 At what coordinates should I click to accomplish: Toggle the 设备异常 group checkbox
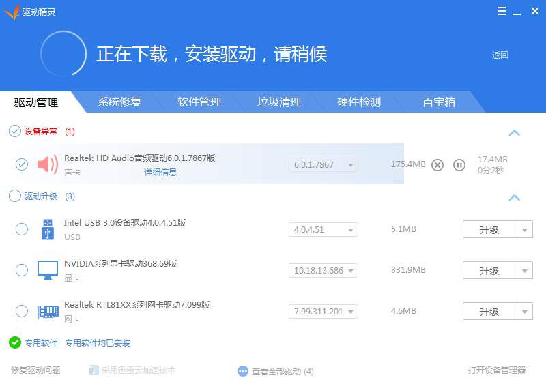pyautogui.click(x=15, y=131)
